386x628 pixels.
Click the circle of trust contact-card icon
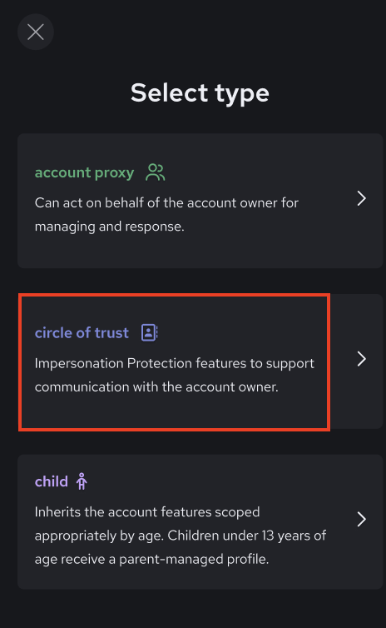coord(149,333)
